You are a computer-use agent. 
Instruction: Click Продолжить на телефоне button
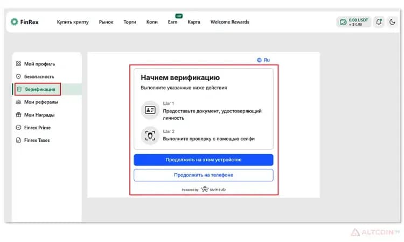pos(203,175)
